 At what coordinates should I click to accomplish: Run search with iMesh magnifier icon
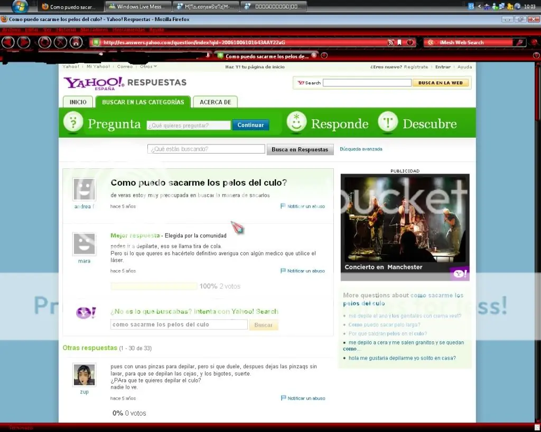point(520,42)
